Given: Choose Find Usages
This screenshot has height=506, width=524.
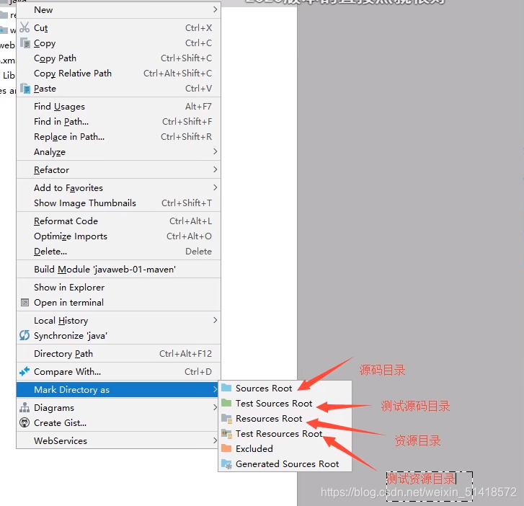Looking at the screenshot, I should pos(119,106).
